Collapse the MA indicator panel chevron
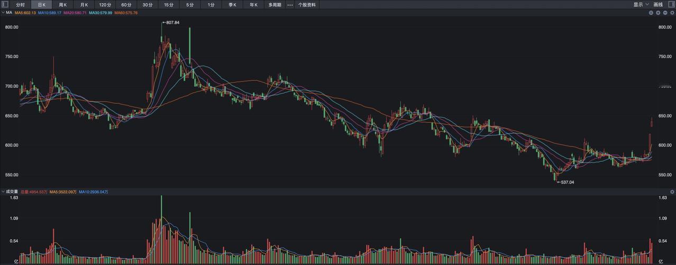The height and width of the screenshot is (265, 676). click(3, 12)
